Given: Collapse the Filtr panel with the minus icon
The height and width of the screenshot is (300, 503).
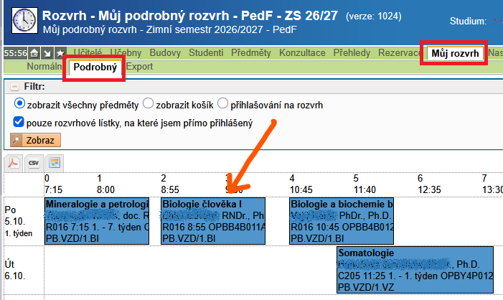Looking at the screenshot, I should coord(14,87).
